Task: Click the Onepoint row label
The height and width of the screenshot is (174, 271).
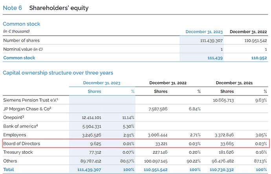Action: [x=14, y=117]
